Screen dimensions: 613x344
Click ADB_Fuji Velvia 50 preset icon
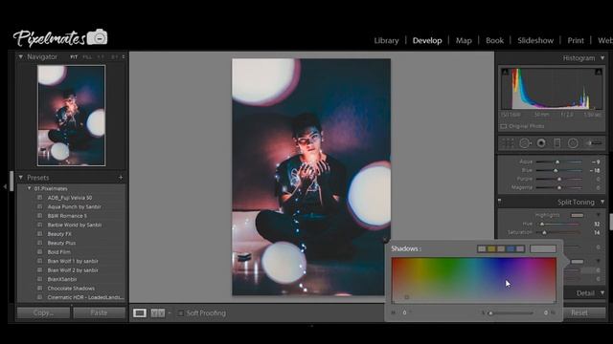[x=39, y=198]
